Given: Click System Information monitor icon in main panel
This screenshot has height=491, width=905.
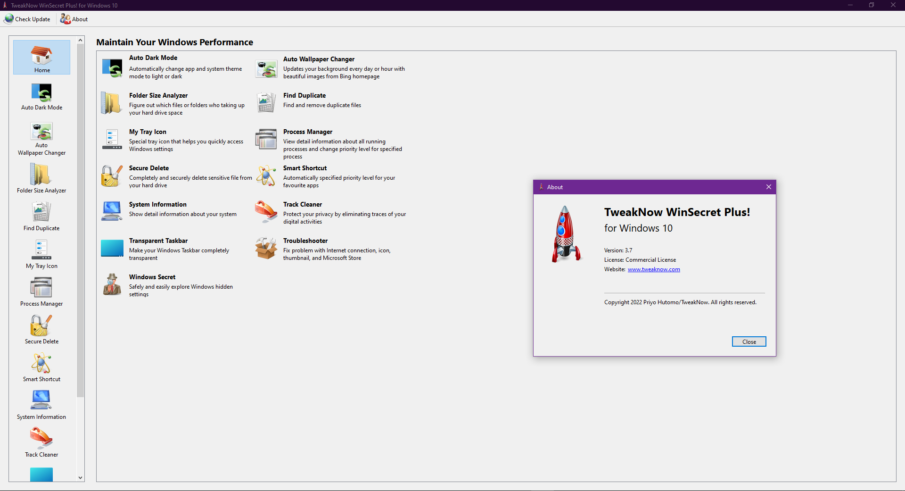Looking at the screenshot, I should (x=112, y=211).
